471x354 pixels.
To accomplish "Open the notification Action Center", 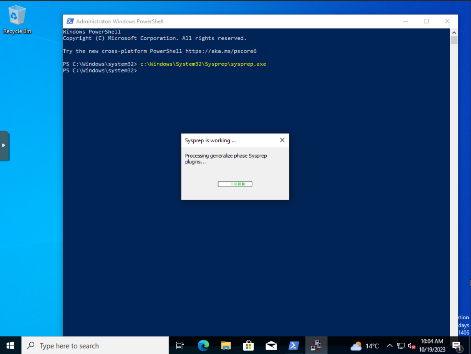I will [457, 346].
